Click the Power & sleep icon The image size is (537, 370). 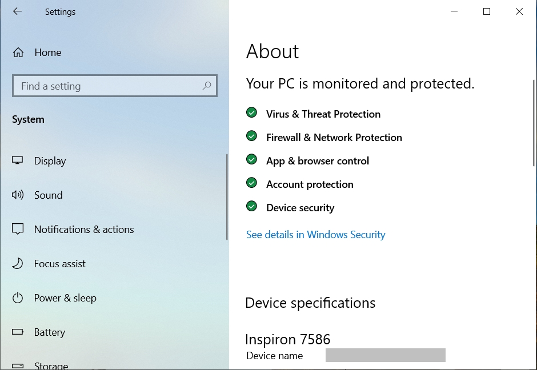[x=18, y=298]
